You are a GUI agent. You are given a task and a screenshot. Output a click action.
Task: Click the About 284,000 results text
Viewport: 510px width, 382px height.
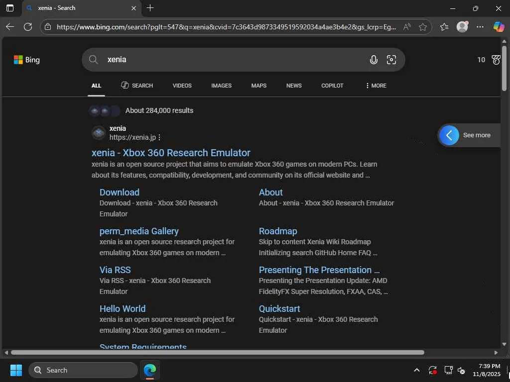click(x=159, y=110)
